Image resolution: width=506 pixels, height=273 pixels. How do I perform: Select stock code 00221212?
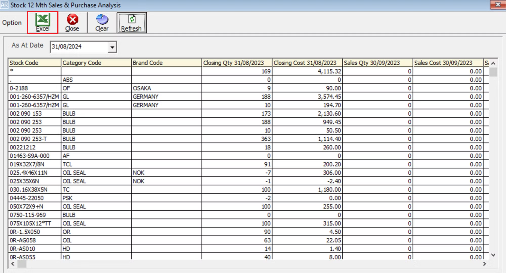[34, 147]
